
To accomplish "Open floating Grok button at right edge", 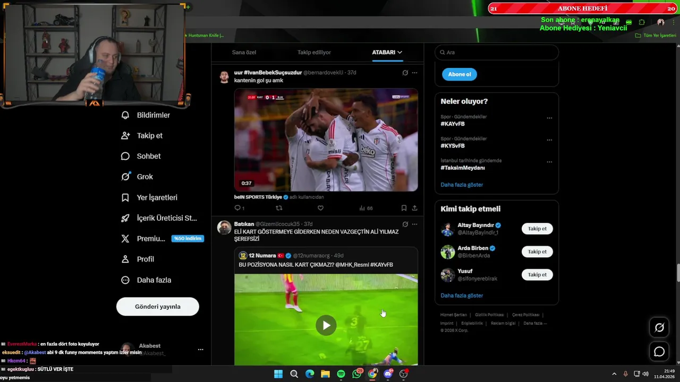I will pos(659,328).
